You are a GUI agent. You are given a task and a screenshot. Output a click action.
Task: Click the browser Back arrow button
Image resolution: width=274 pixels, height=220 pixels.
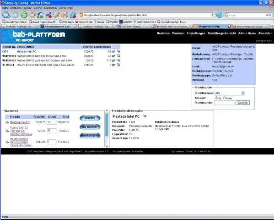pyautogui.click(x=6, y=15)
